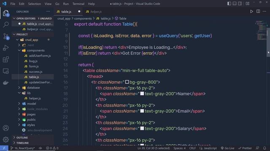Change indentation via Spaces: 4
This screenshot has width=270, height=151.
179,148
